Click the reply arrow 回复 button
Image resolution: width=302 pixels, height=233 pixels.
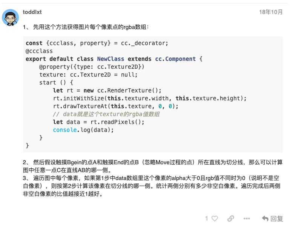272,218
